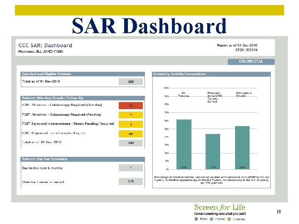
Task: Click the CPSO: 000154 text
Action: pyautogui.click(x=246, y=50)
